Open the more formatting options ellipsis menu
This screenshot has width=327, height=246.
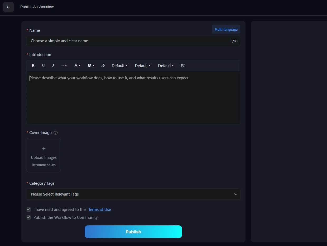(x=64, y=66)
